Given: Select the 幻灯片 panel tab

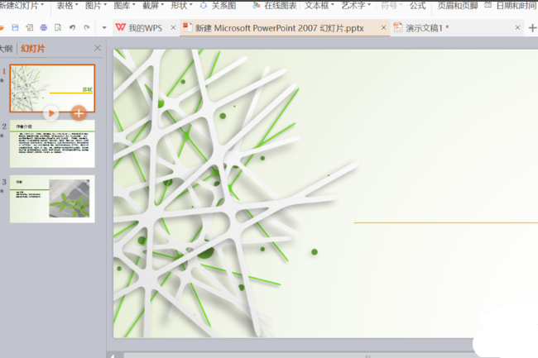Looking at the screenshot, I should click(33, 49).
